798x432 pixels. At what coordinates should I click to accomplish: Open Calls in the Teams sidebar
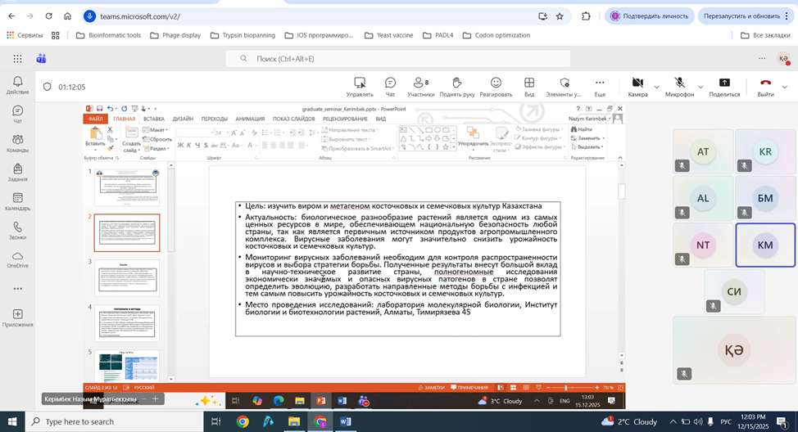pos(17,231)
